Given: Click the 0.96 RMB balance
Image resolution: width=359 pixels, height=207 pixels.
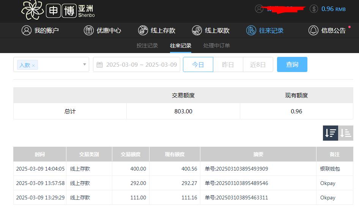Looking at the screenshot, I should pyautogui.click(x=333, y=9).
